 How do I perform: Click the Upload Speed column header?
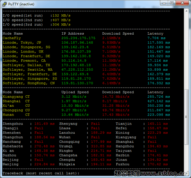(x=75, y=92)
